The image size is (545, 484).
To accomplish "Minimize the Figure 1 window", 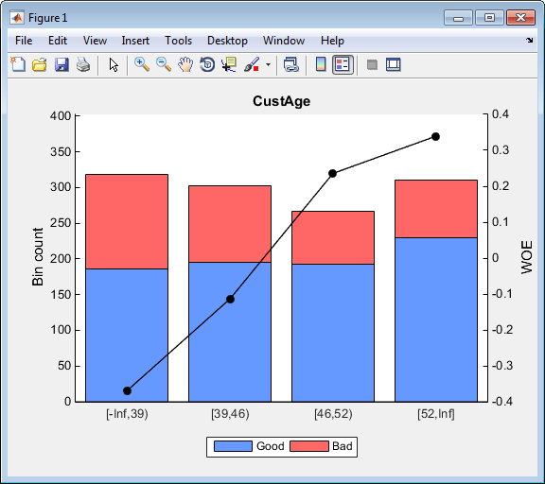I will pos(458,18).
